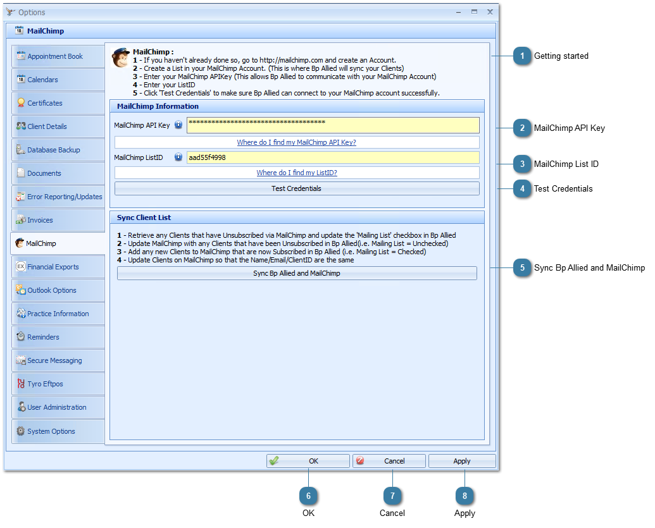This screenshot has width=655, height=528.
Task: Click the Reminders clock icon
Action: (20, 336)
